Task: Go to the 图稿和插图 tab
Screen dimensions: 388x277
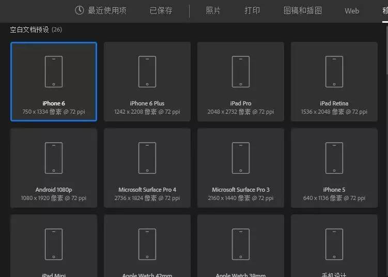Action: coord(302,11)
